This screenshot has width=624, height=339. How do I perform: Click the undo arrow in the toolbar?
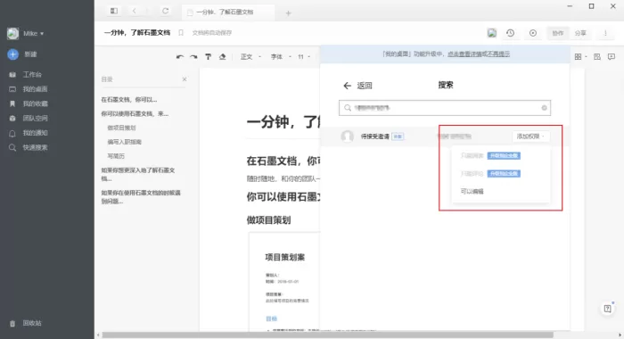180,57
